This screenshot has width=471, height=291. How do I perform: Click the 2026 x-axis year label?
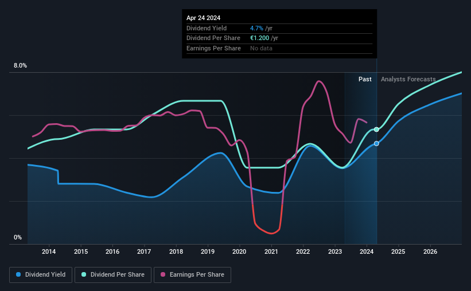pyautogui.click(x=430, y=251)
